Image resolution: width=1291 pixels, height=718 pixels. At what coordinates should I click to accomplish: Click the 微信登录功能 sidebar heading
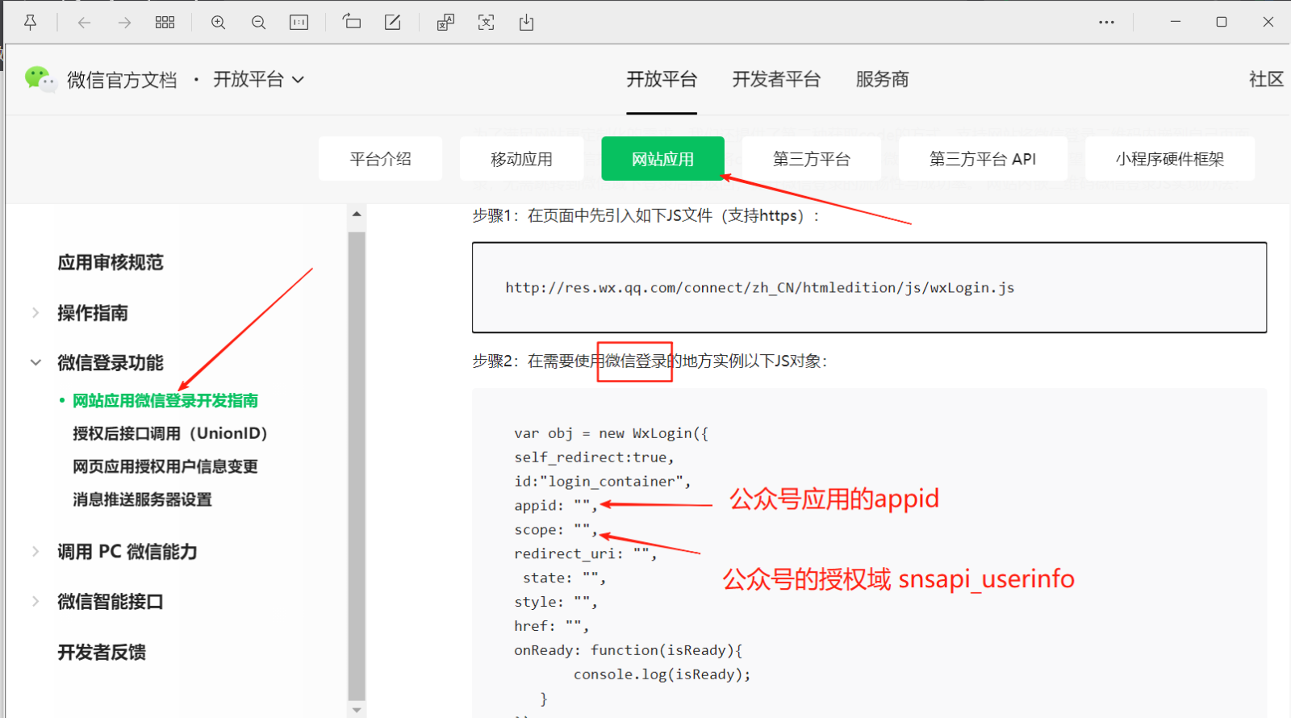(111, 363)
